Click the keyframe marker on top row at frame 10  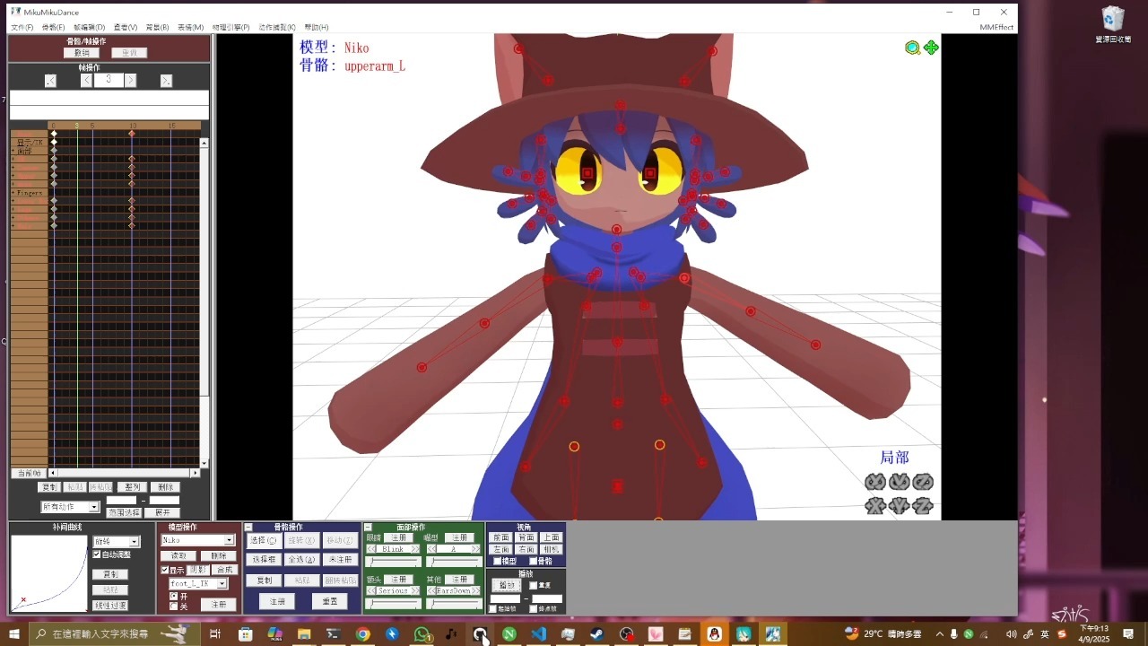tap(132, 134)
